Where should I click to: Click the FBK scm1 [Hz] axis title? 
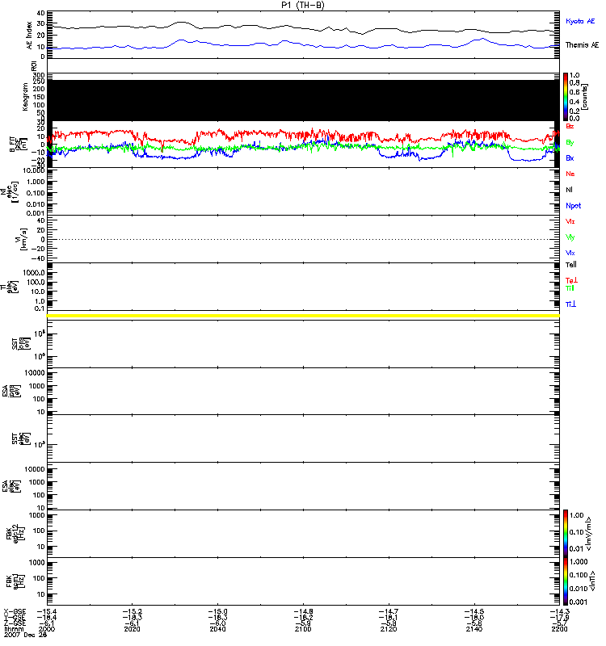pos(15,581)
